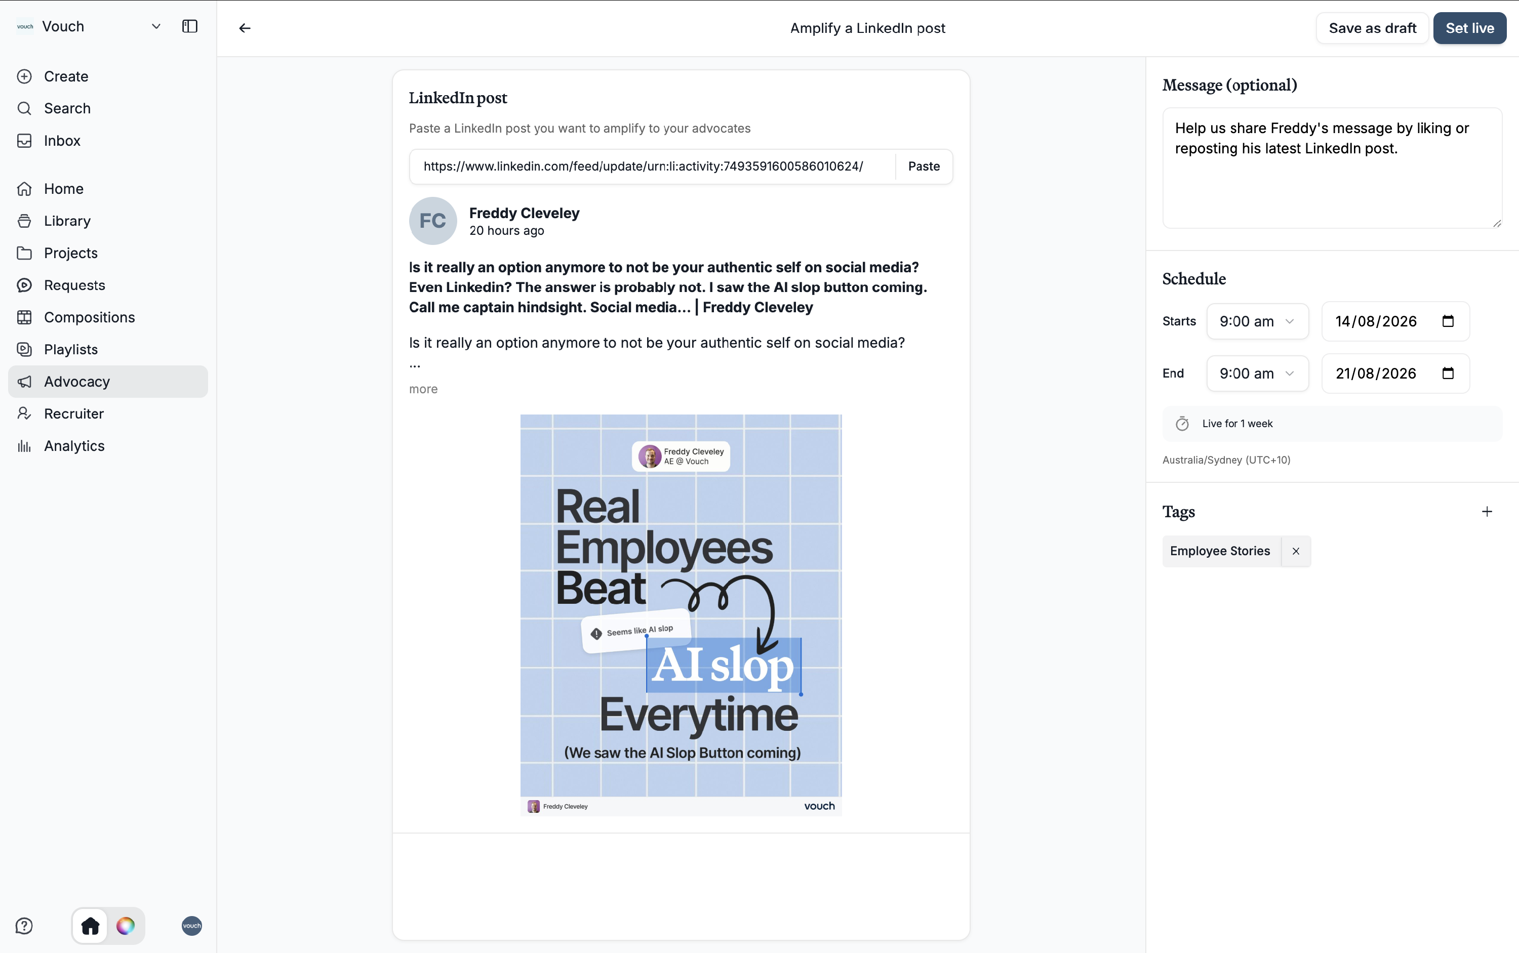Click the Employee Stories tag label

point(1220,552)
